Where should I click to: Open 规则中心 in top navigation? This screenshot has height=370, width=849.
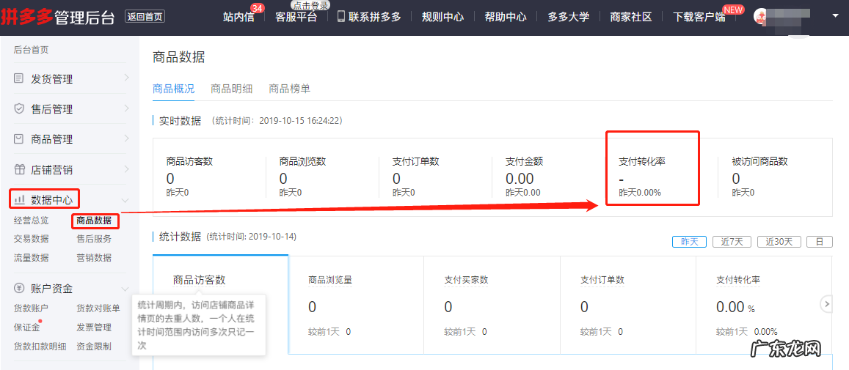coord(443,17)
